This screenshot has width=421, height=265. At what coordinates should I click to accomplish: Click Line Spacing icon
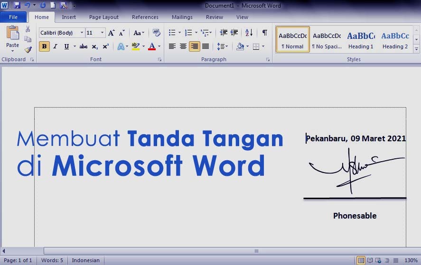[x=221, y=46]
